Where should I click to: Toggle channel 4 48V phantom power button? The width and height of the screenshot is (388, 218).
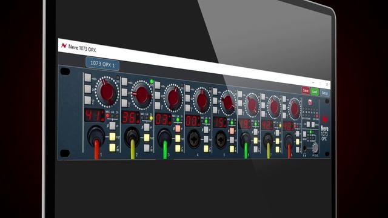188,88
